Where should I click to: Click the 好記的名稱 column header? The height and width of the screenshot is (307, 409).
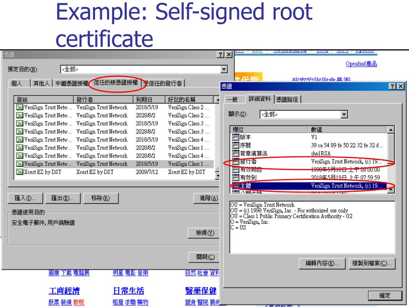coord(189,100)
